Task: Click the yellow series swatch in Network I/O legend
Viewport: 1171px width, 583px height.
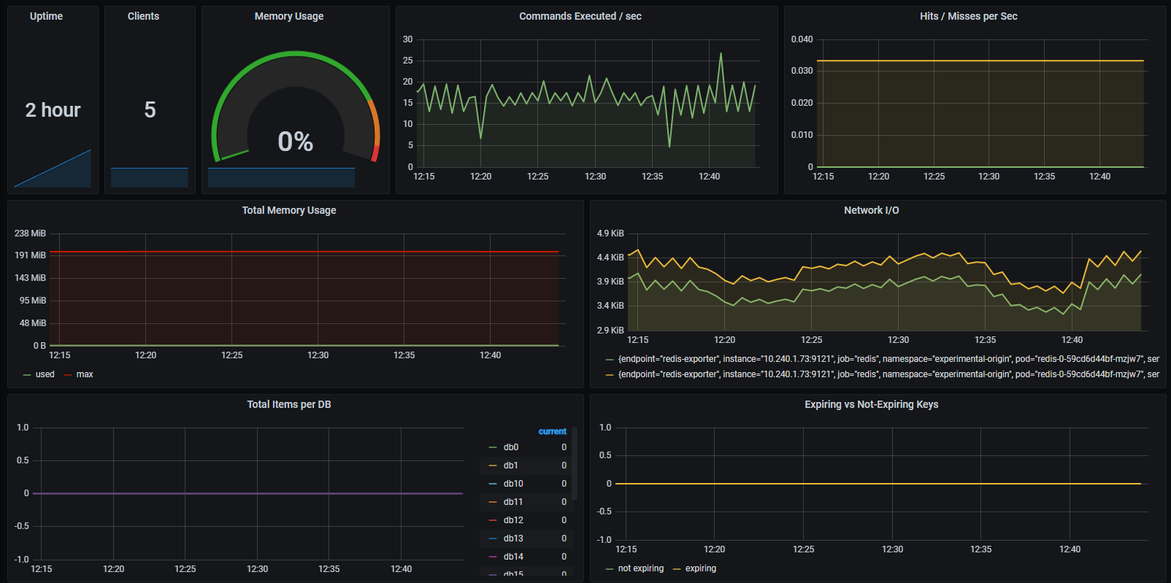Action: pos(610,374)
